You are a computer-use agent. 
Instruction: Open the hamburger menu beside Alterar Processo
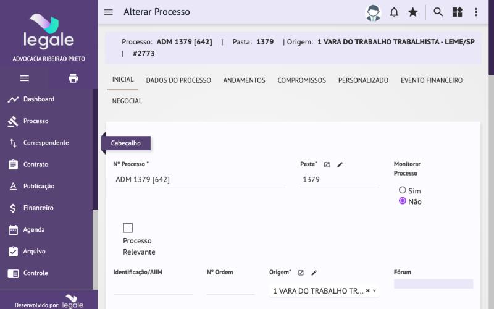[109, 12]
